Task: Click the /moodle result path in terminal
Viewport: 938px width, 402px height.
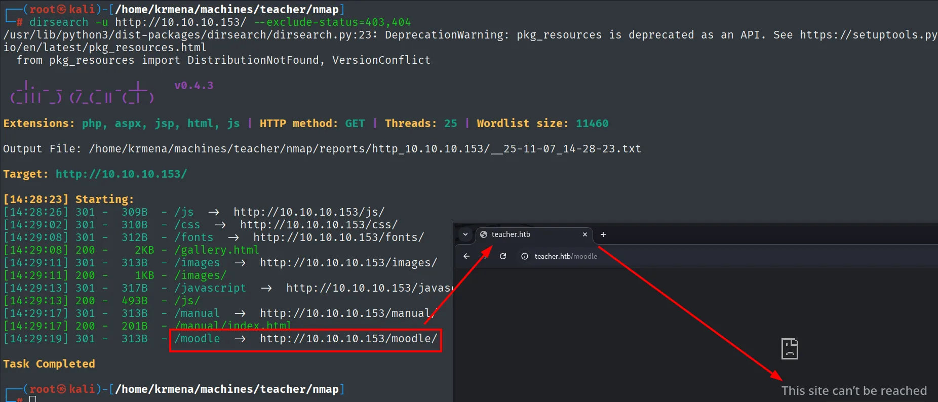Action: coord(198,339)
